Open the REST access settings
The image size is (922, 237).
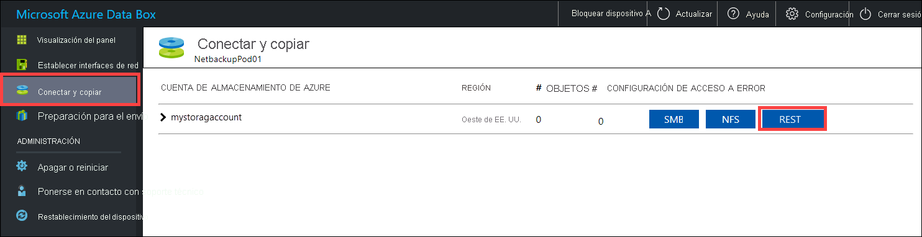pyautogui.click(x=792, y=120)
